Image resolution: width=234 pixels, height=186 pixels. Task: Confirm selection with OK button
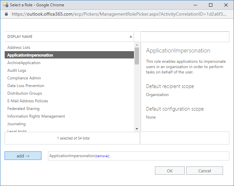[170, 171]
